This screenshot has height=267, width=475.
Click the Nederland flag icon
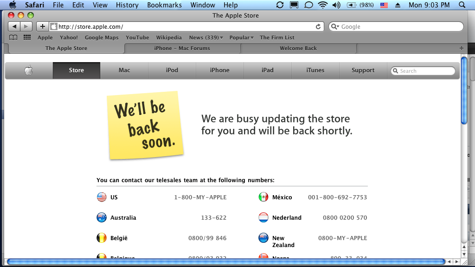pyautogui.click(x=263, y=217)
